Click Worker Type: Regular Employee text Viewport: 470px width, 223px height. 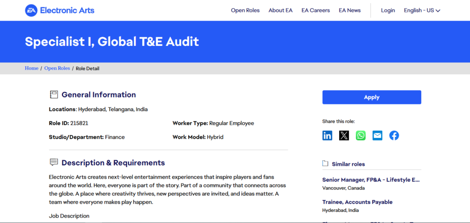click(213, 123)
